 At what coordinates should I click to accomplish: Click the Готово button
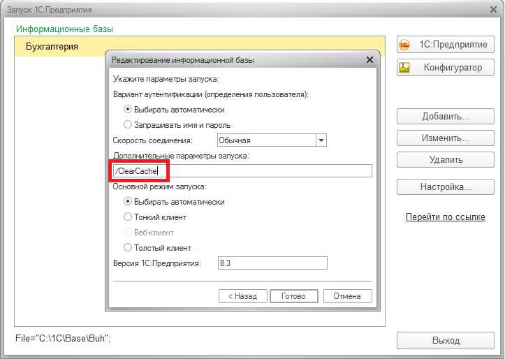pyautogui.click(x=294, y=296)
